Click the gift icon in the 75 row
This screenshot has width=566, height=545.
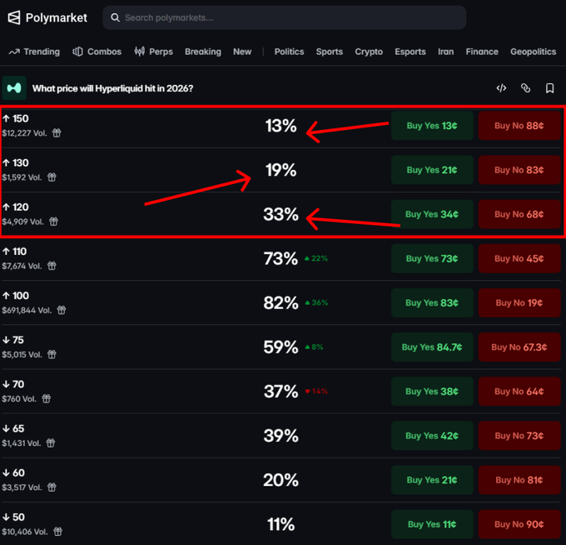(52, 354)
